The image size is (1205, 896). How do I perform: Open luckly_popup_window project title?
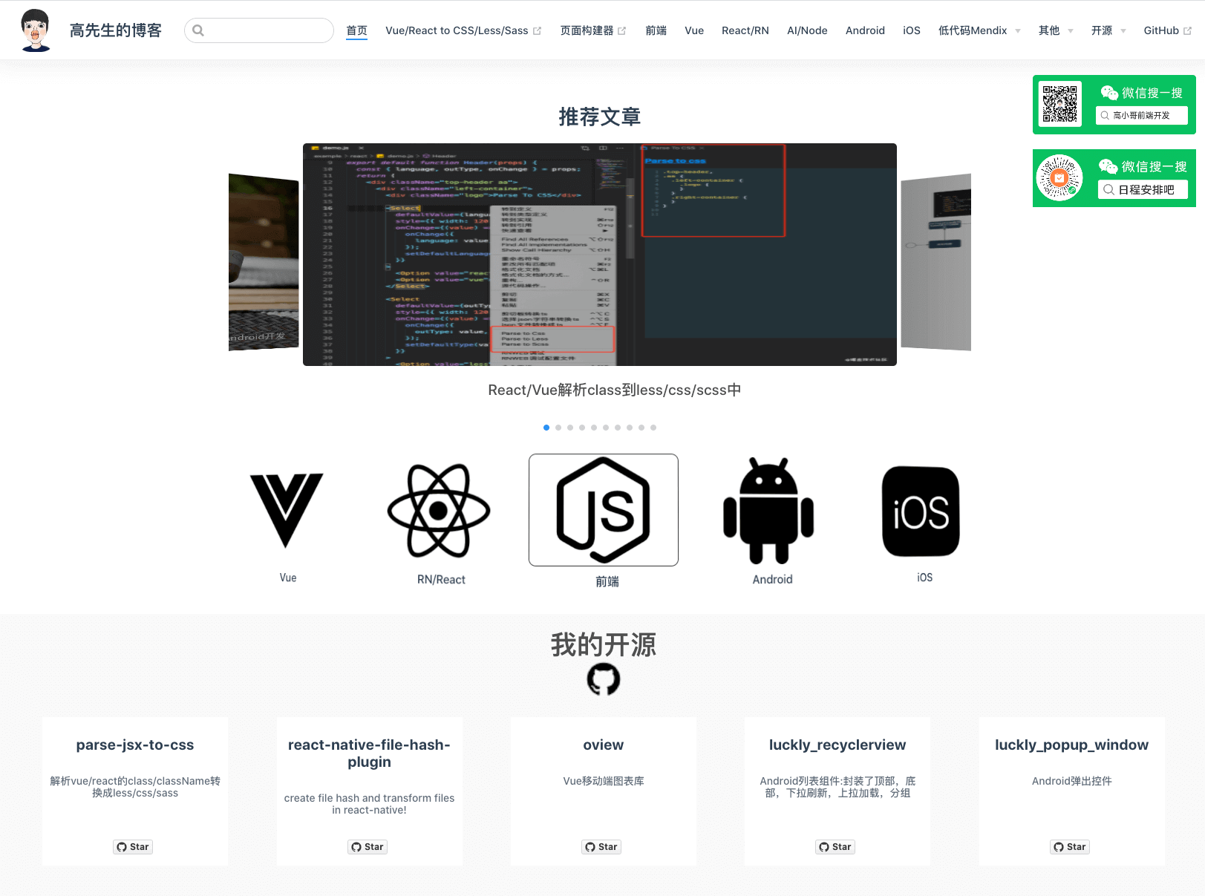point(1071,745)
